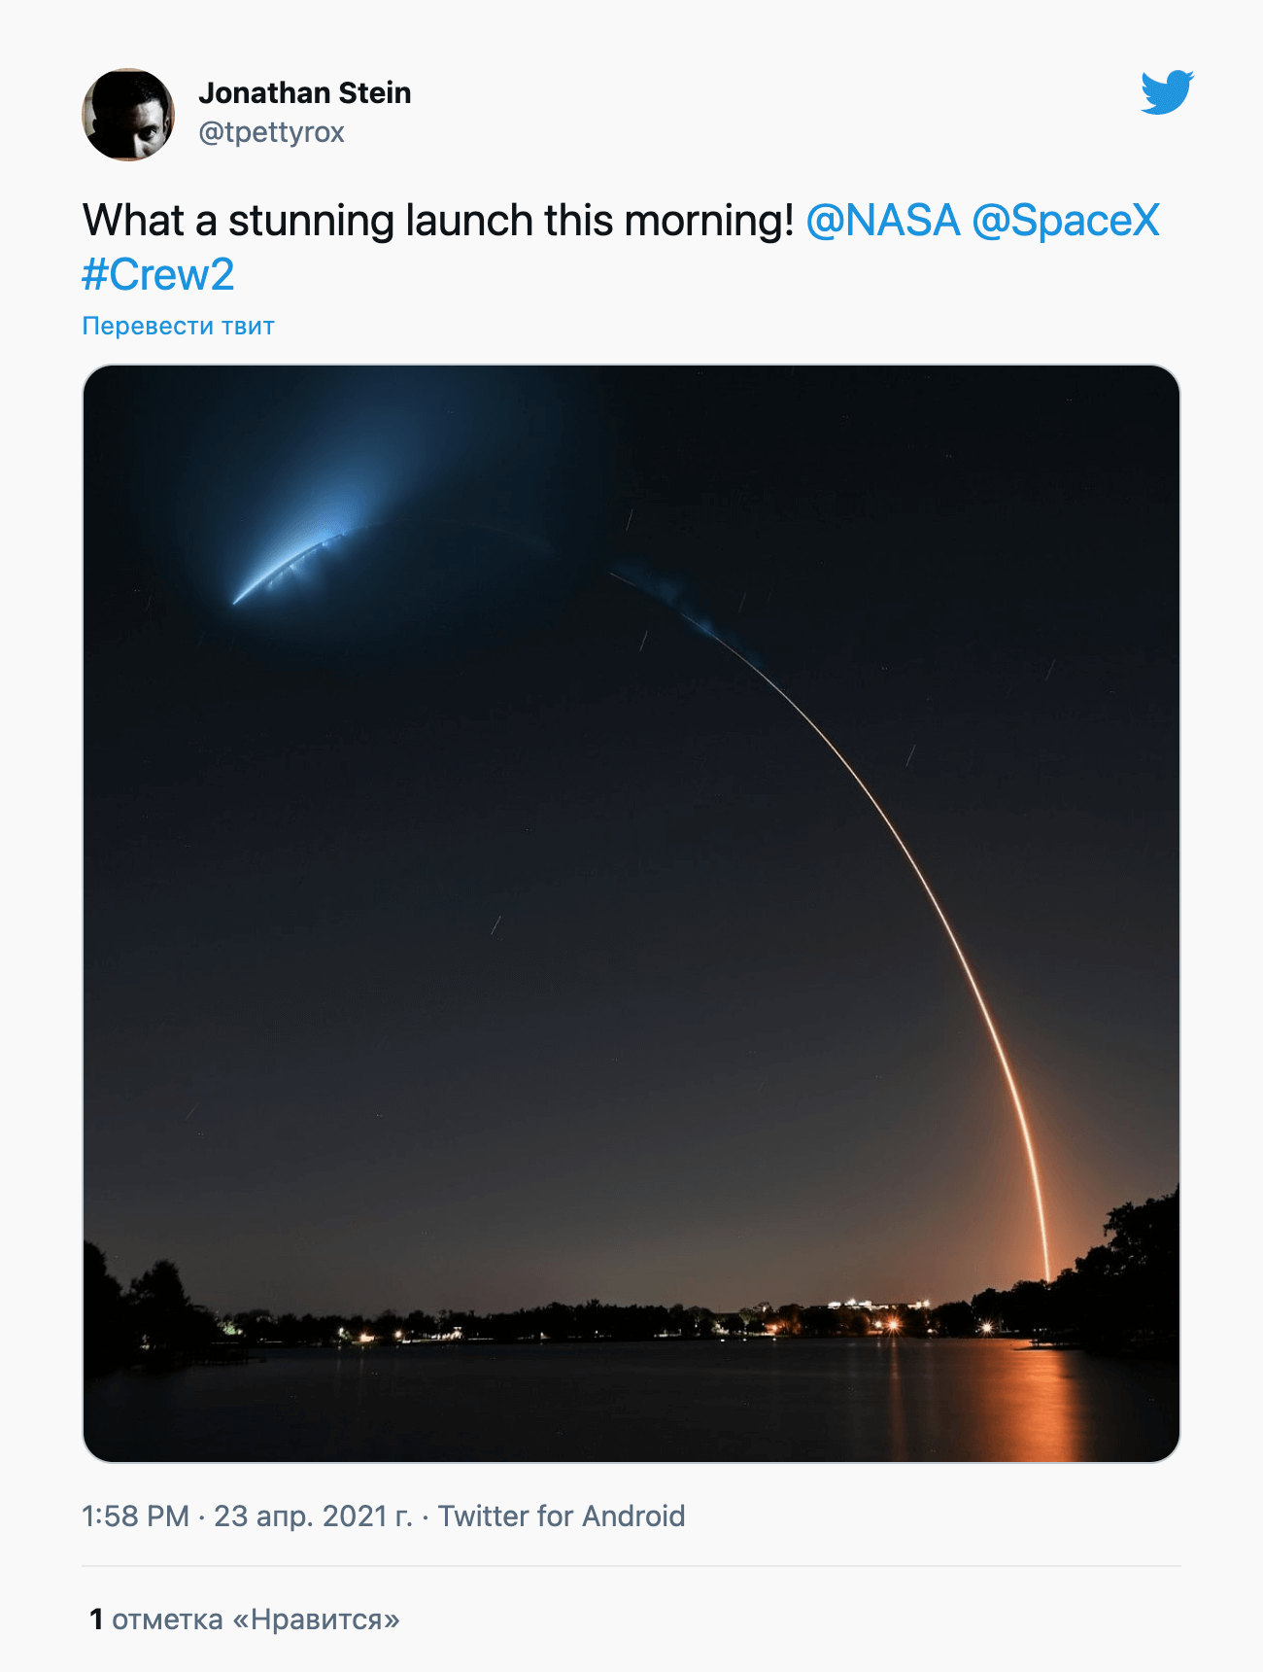Click the date 23 апр. 2021 г.
This screenshot has height=1672, width=1263.
click(x=313, y=1516)
